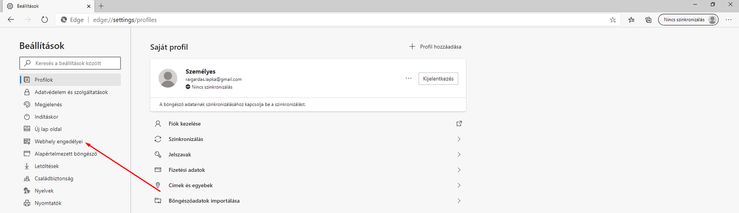Image resolution: width=739 pixels, height=213 pixels.
Task: Select Webhely engedélyei in the sidebar
Action: (58, 141)
